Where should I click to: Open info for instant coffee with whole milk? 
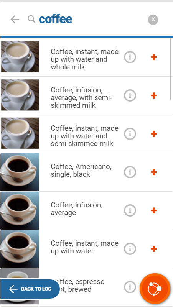coord(130,57)
